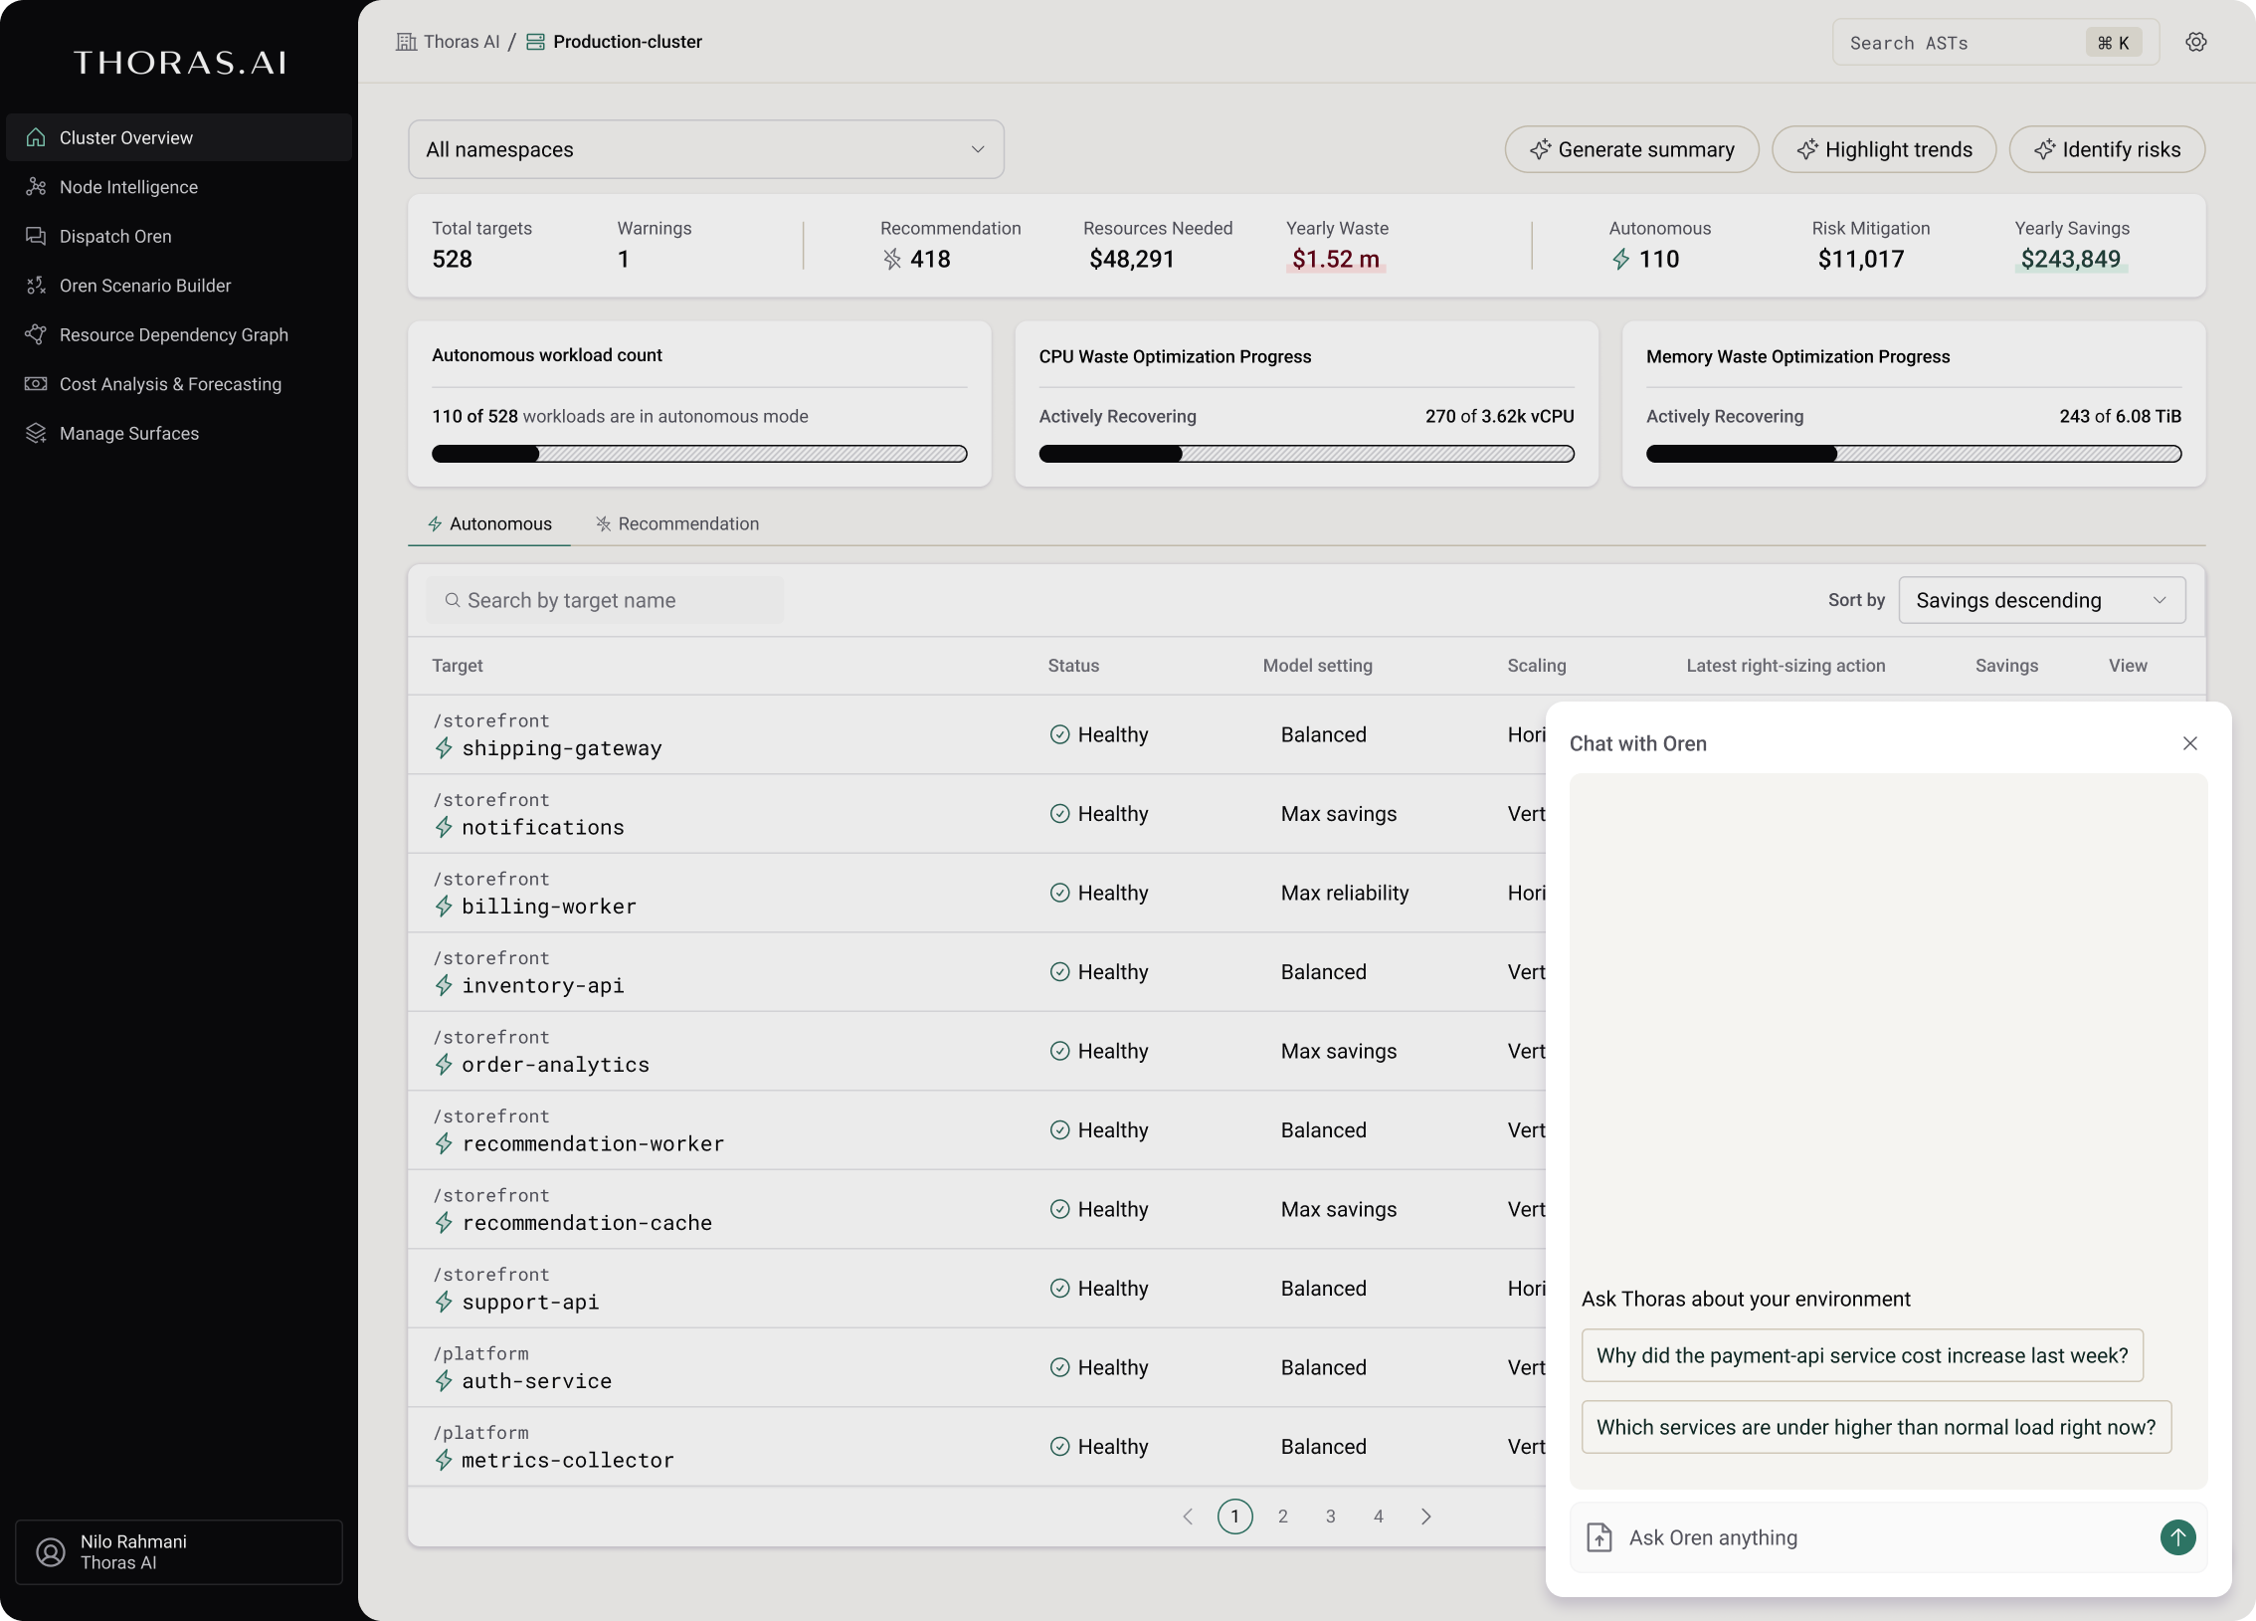Click lightning icon next to notifications

(x=444, y=827)
